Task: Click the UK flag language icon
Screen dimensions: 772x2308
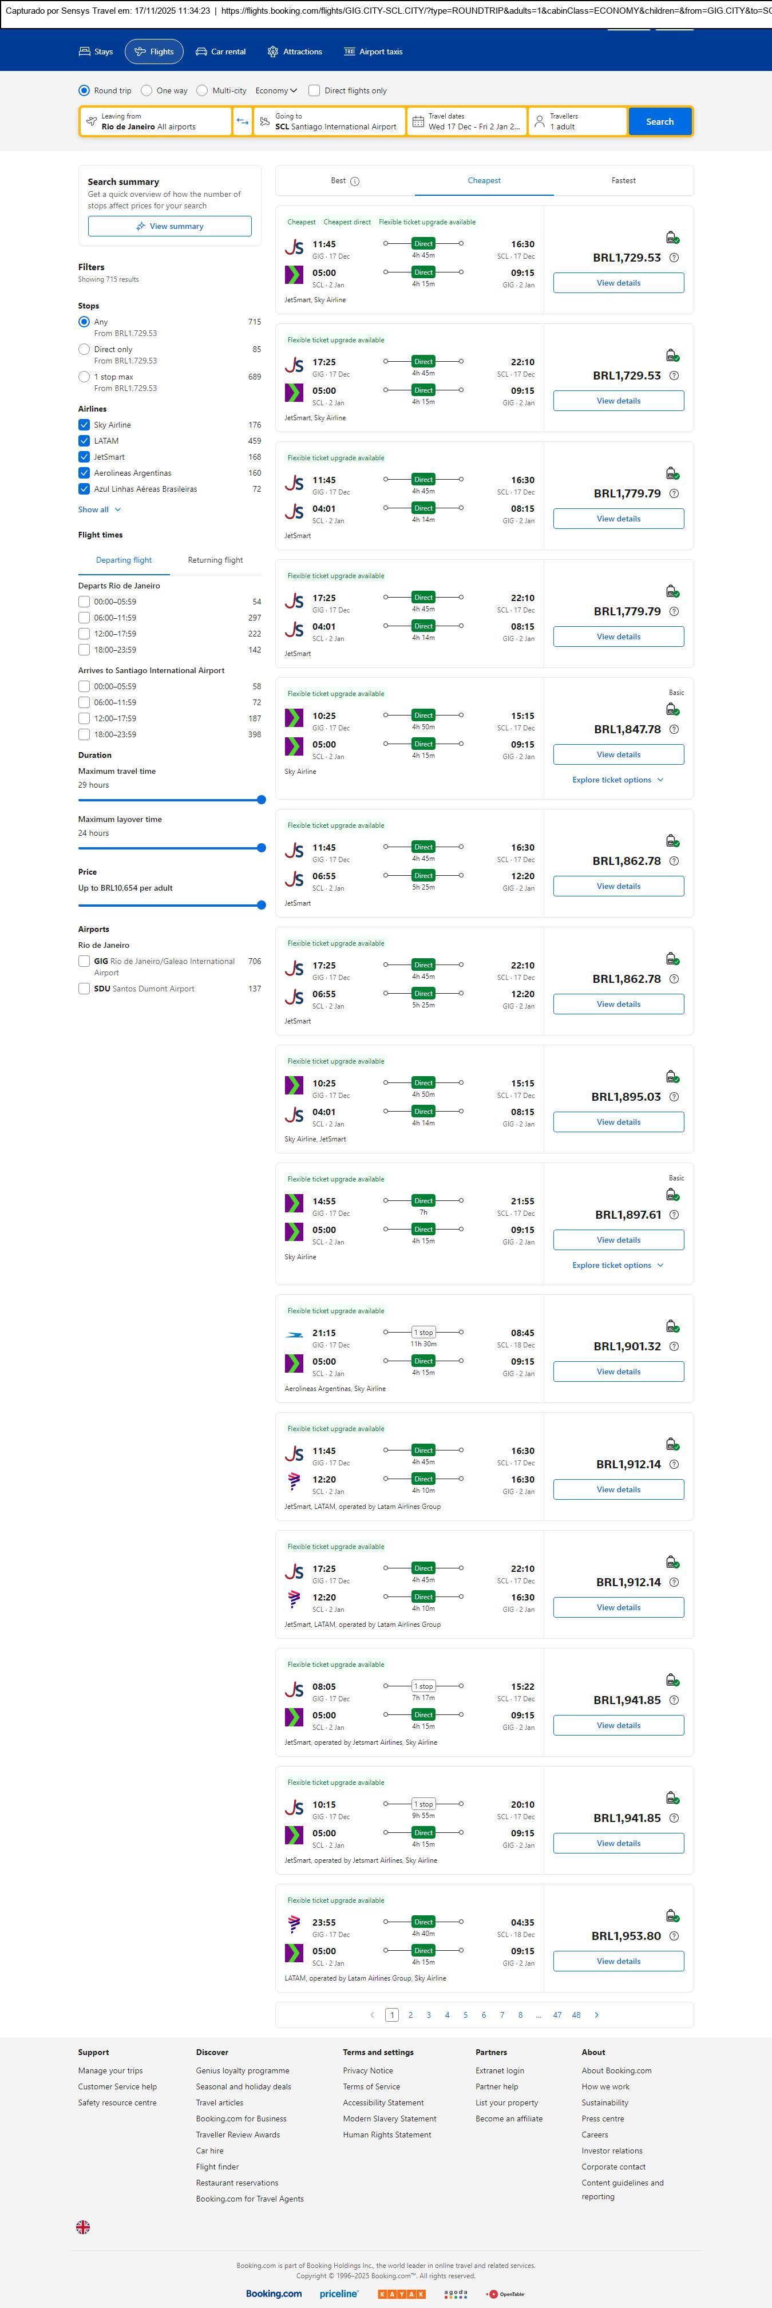Action: pos(84,2227)
